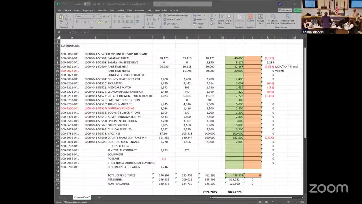Click the Center align icon
The image size is (362, 204).
[x=119, y=22]
